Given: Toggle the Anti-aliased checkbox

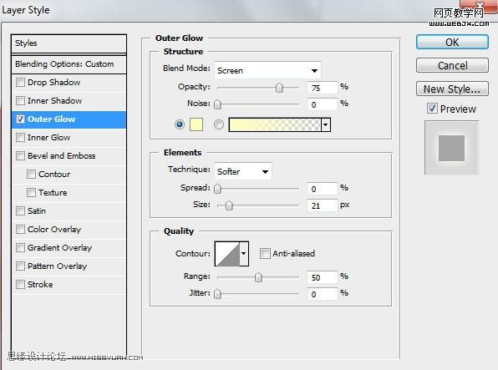Looking at the screenshot, I should (x=265, y=253).
